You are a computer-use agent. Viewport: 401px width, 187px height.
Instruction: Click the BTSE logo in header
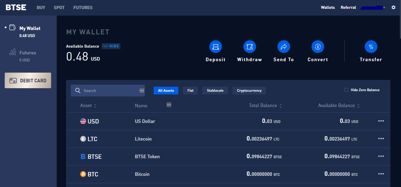pyautogui.click(x=16, y=8)
